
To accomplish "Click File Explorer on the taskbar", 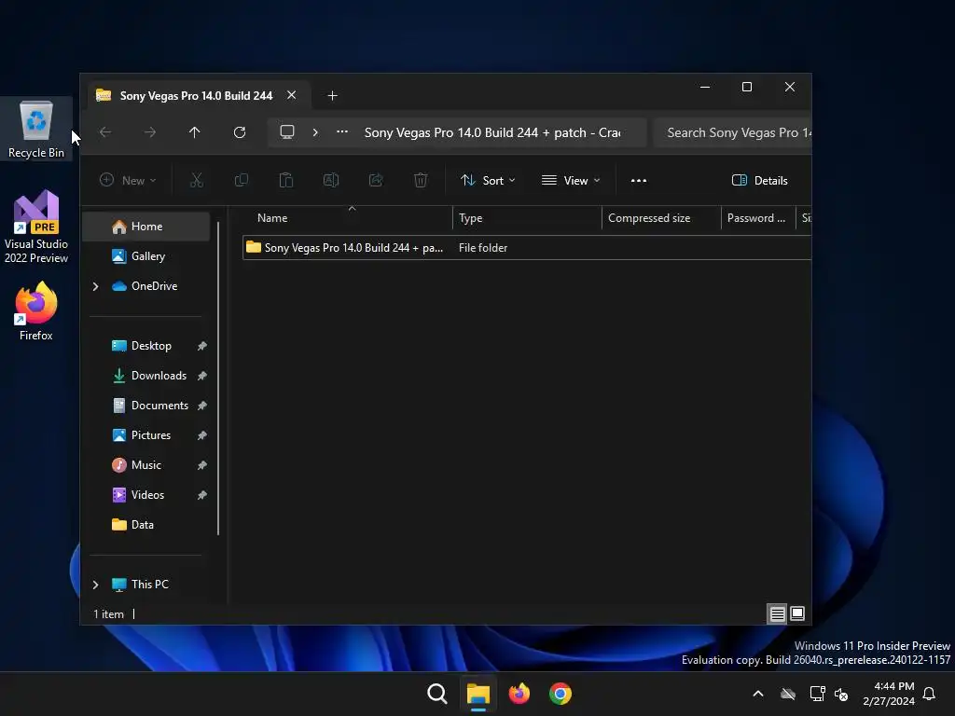I will (478, 694).
